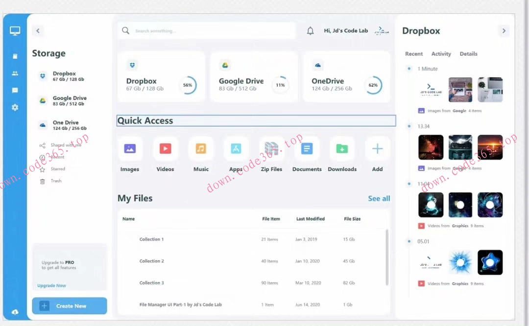Open Apps quick access icon
The height and width of the screenshot is (326, 529).
point(236,149)
